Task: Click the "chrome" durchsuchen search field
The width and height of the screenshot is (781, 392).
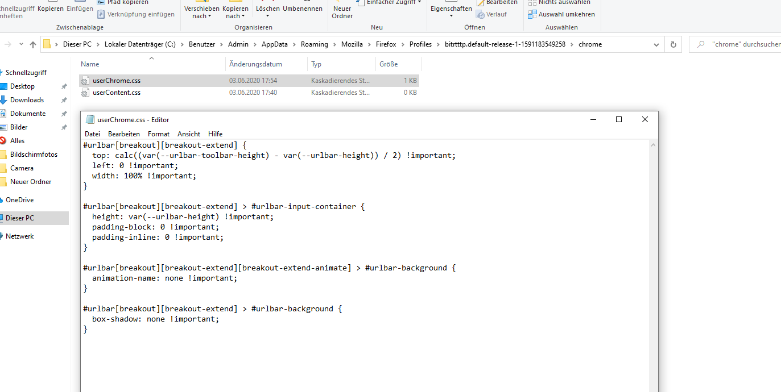Action: pos(735,44)
